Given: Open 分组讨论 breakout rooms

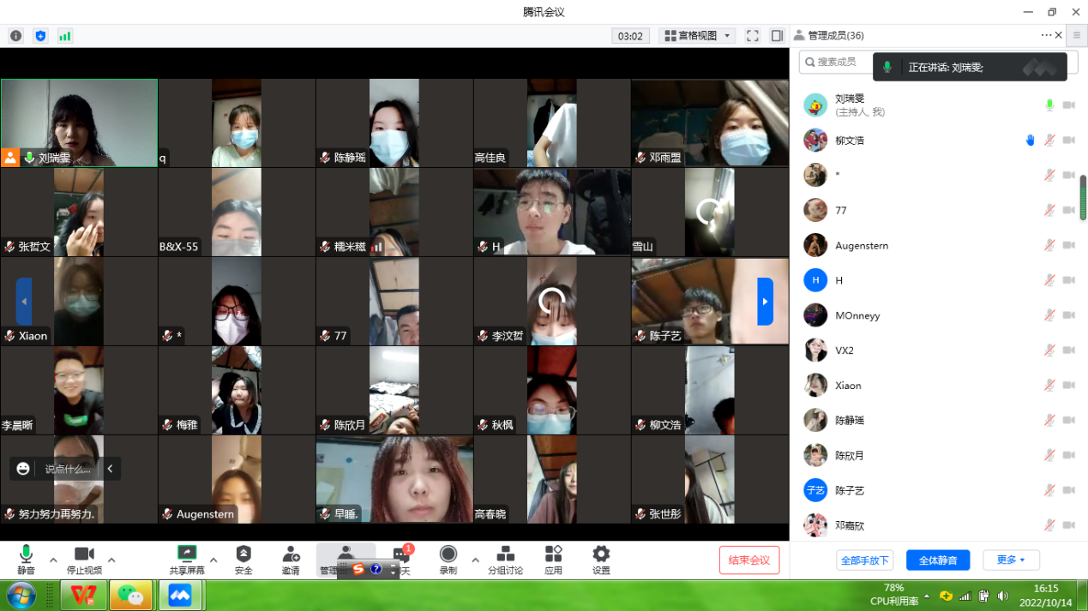Looking at the screenshot, I should point(505,560).
